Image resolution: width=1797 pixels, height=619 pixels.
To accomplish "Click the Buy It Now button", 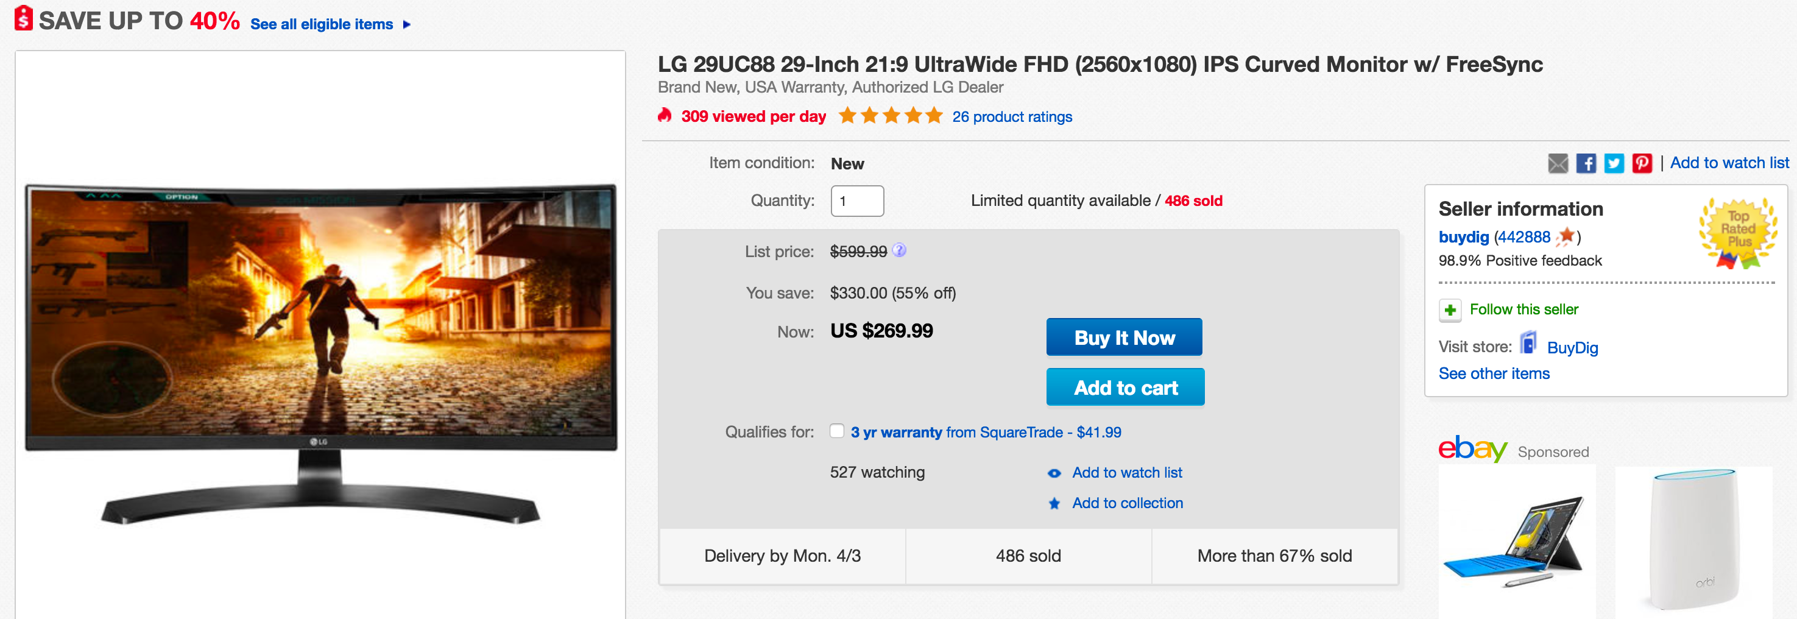I will [x=1123, y=338].
